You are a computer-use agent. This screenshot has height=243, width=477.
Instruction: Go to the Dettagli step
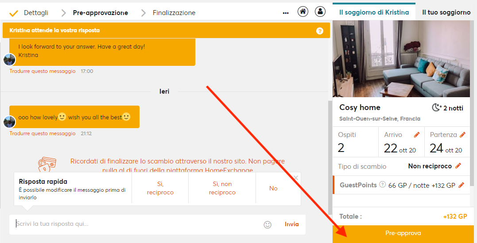36,13
